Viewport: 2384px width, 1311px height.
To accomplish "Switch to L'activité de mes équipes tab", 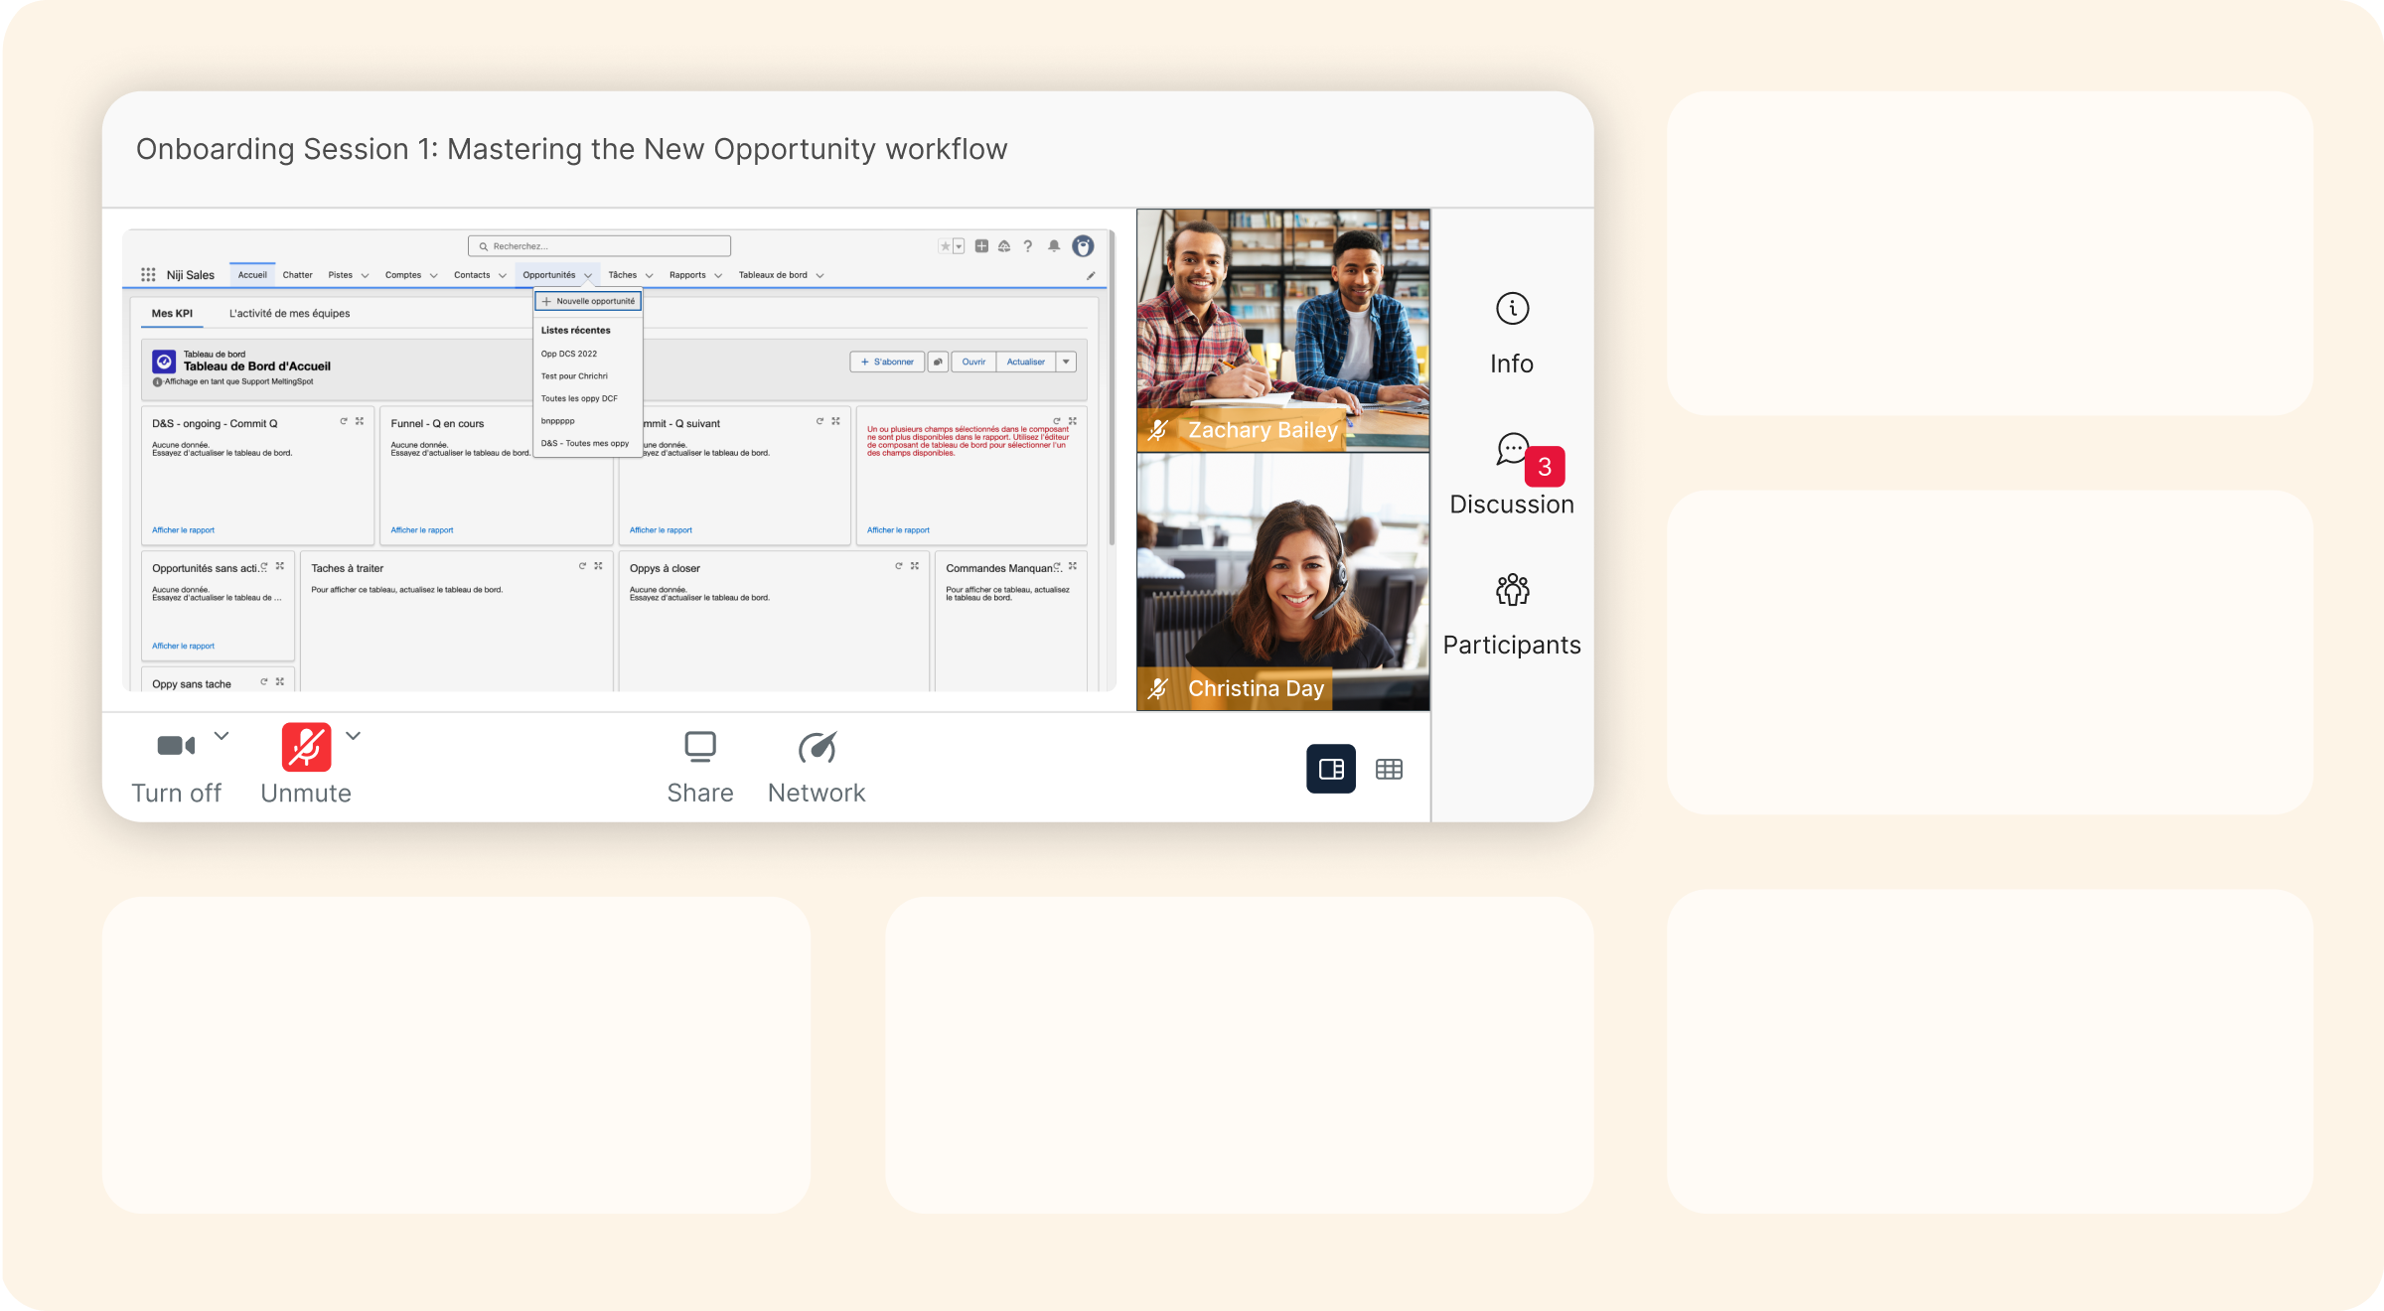I will coord(289,314).
